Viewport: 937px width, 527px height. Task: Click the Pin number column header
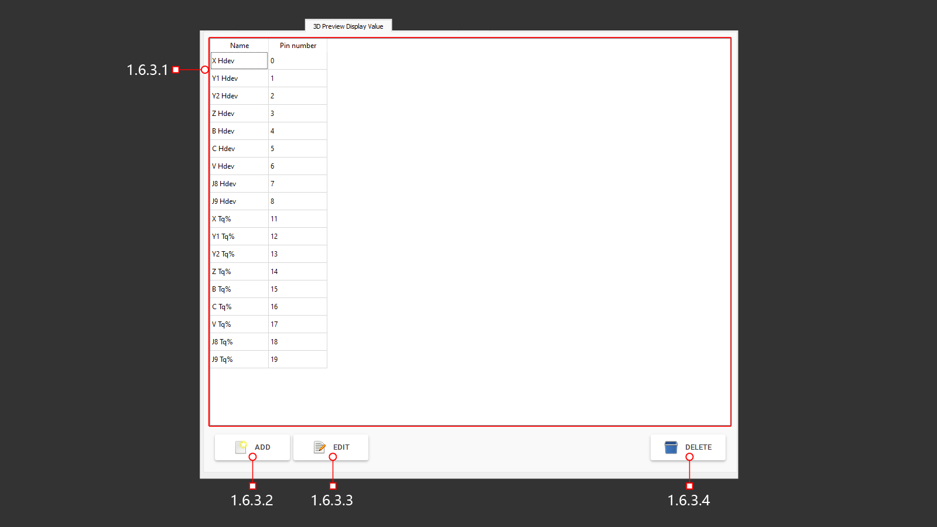(x=297, y=45)
